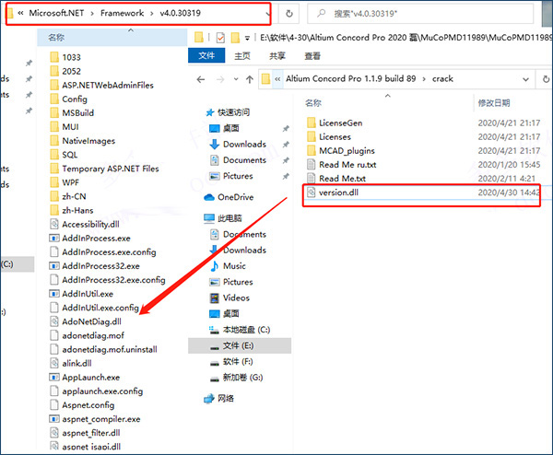Select 网络 in the navigation pane
The image size is (553, 455).
tap(219, 399)
